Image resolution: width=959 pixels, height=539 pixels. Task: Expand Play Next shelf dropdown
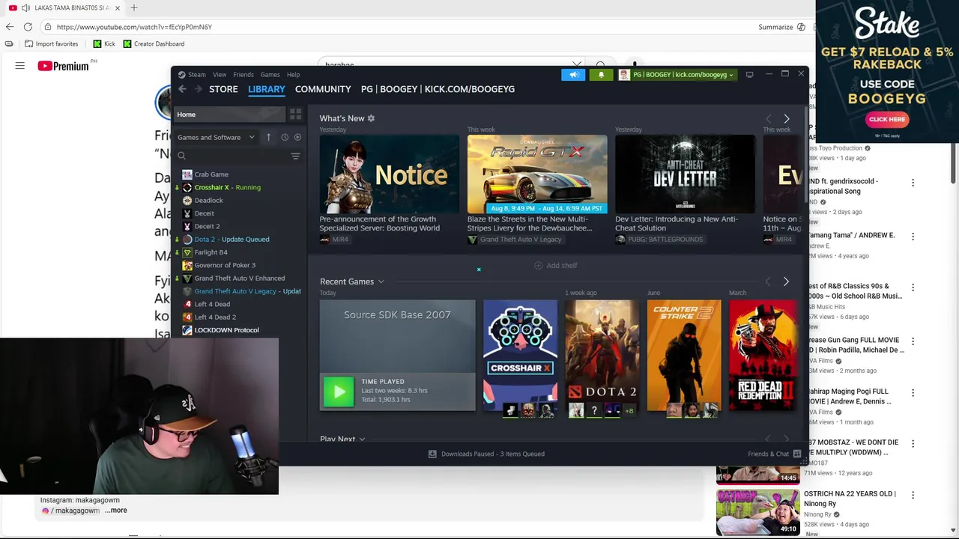click(362, 439)
